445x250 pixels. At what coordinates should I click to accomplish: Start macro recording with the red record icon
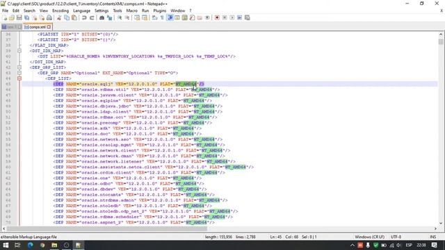(217, 17)
